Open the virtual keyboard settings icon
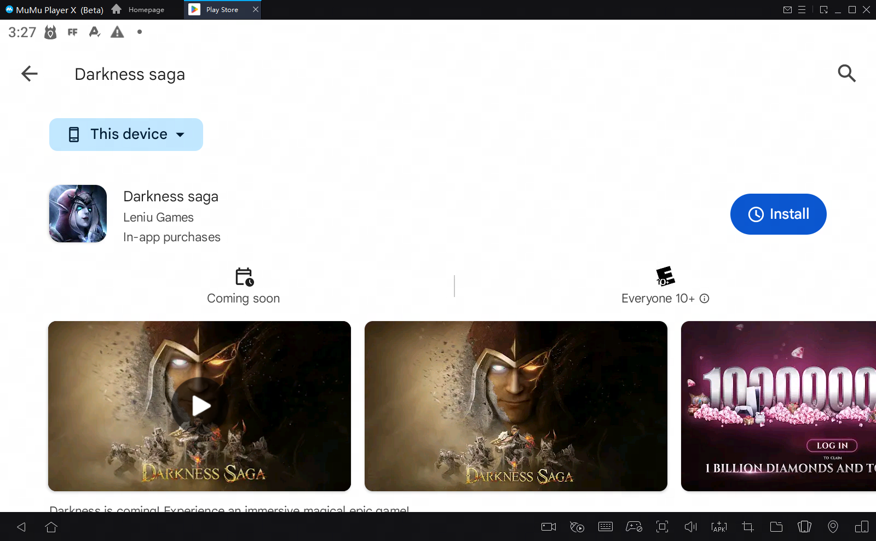This screenshot has width=876, height=541. pyautogui.click(x=606, y=527)
